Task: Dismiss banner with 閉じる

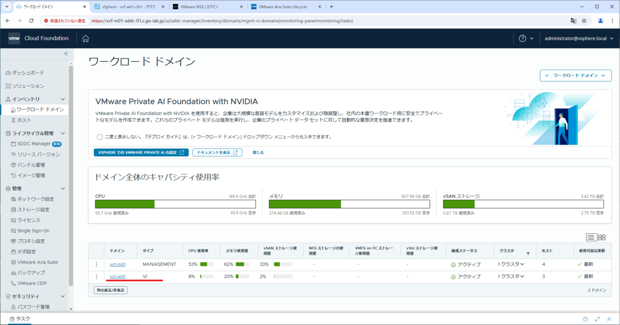Action: [x=258, y=153]
